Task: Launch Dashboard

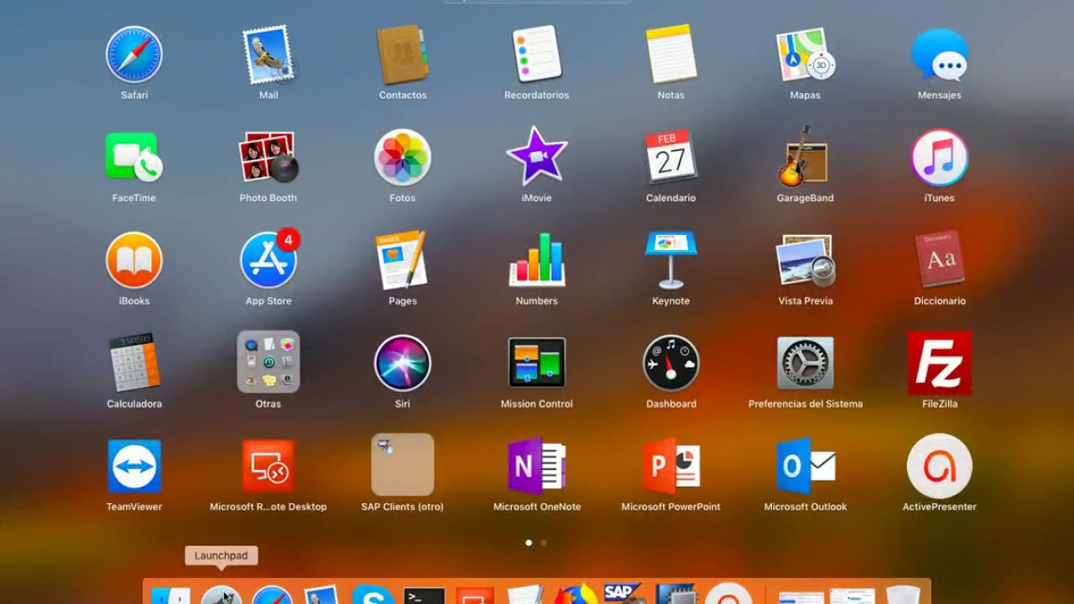Action: 671,362
